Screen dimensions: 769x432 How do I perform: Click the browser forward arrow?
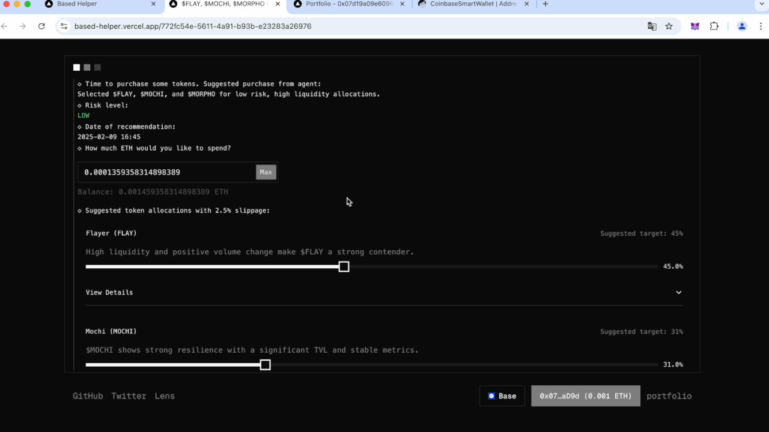tap(23, 26)
